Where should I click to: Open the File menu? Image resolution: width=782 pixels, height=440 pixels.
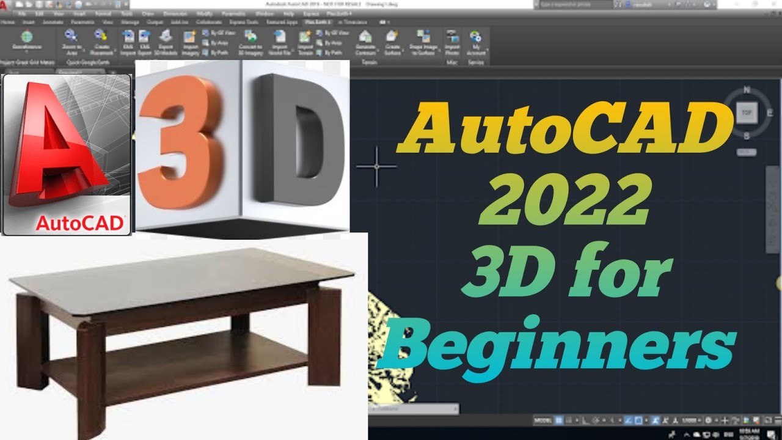22,13
